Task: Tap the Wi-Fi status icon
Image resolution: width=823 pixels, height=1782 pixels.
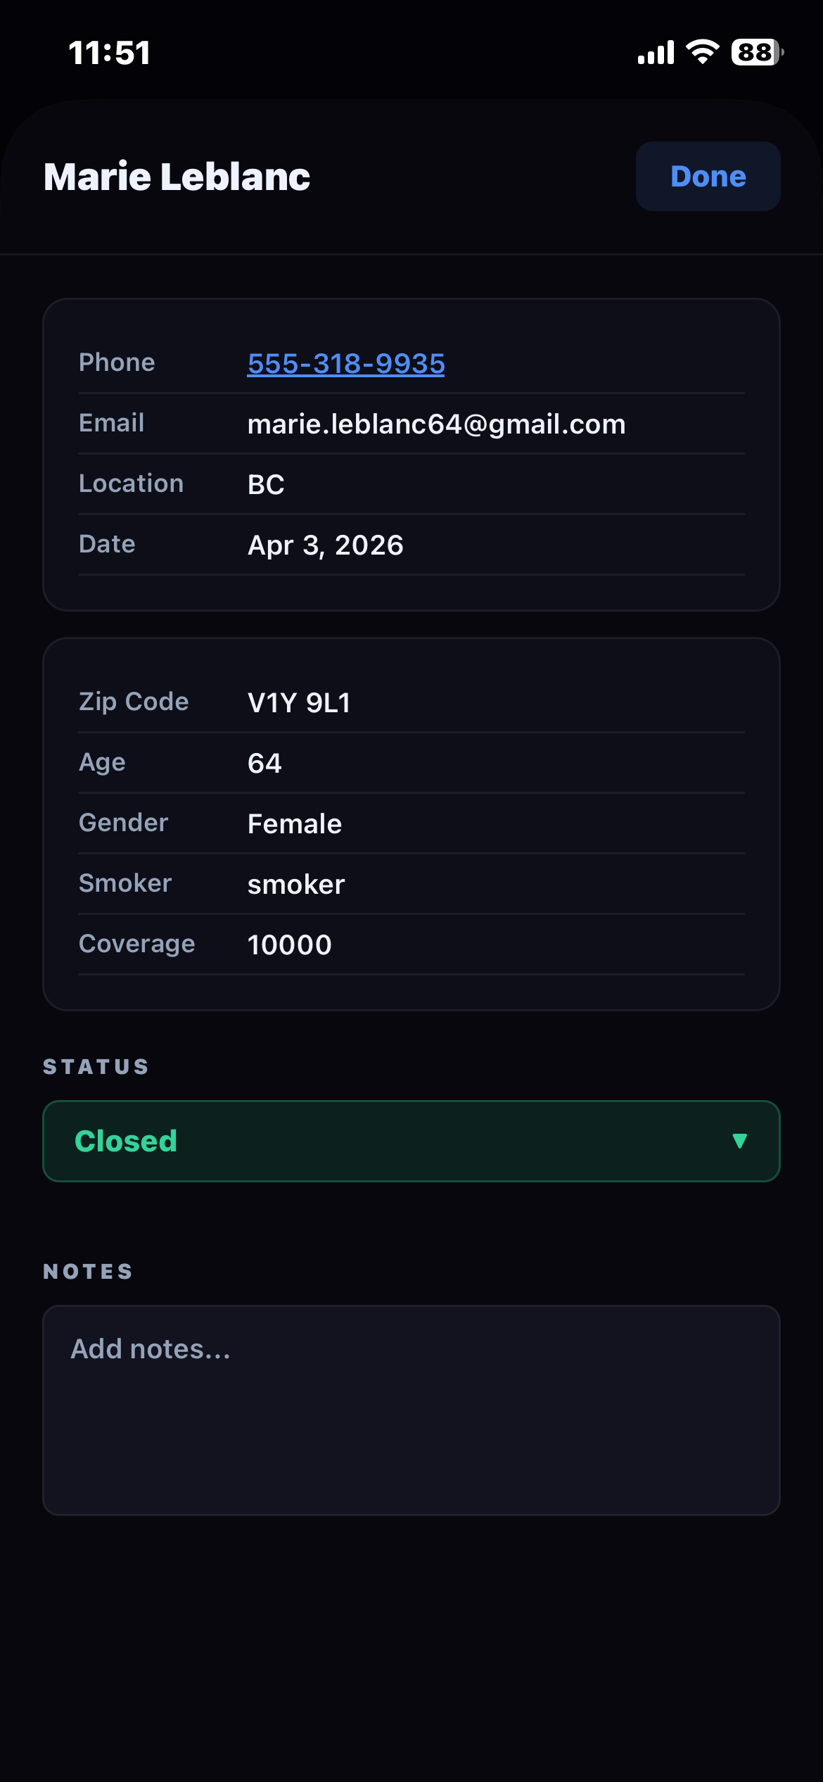Action: pyautogui.click(x=702, y=52)
